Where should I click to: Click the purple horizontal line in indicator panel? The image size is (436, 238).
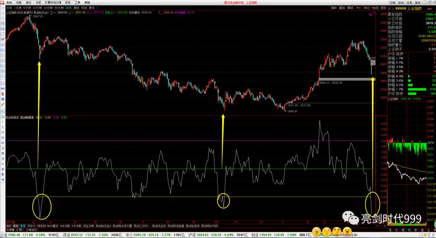coord(161,140)
